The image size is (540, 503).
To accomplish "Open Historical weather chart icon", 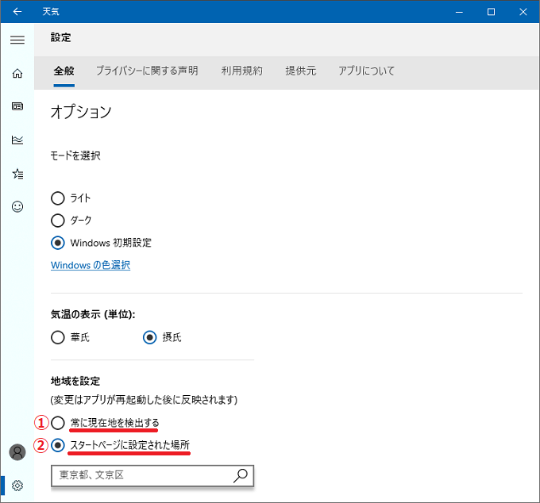I will tap(17, 140).
